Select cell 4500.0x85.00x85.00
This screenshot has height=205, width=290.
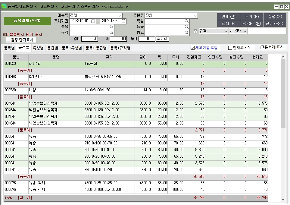[109, 183]
